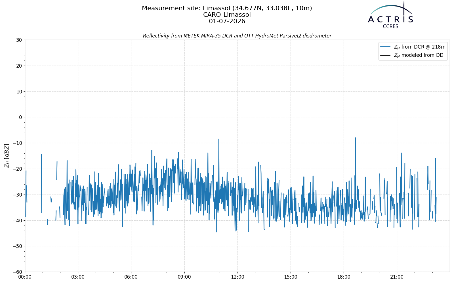Click the x-axis tick label 18:00

(344, 277)
